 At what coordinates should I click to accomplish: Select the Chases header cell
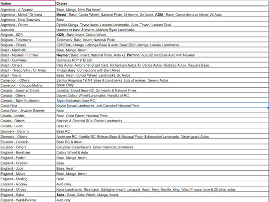pyautogui.click(x=162, y=3)
